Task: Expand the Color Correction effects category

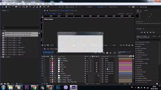Action: tap(136, 55)
